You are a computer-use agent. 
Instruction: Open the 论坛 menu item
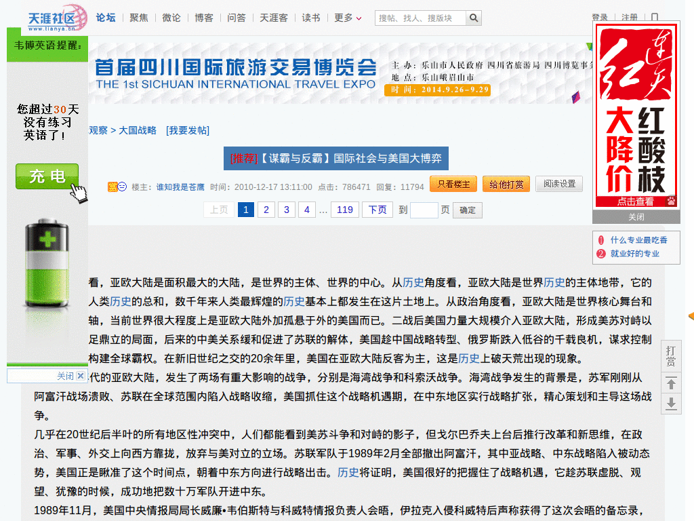(105, 18)
